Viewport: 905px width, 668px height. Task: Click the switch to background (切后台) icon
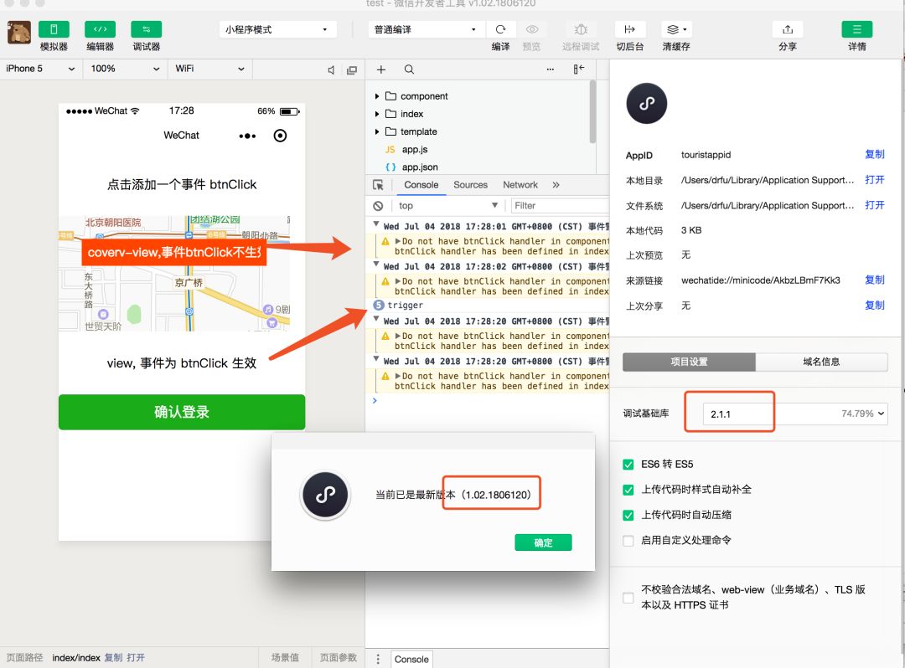point(629,29)
